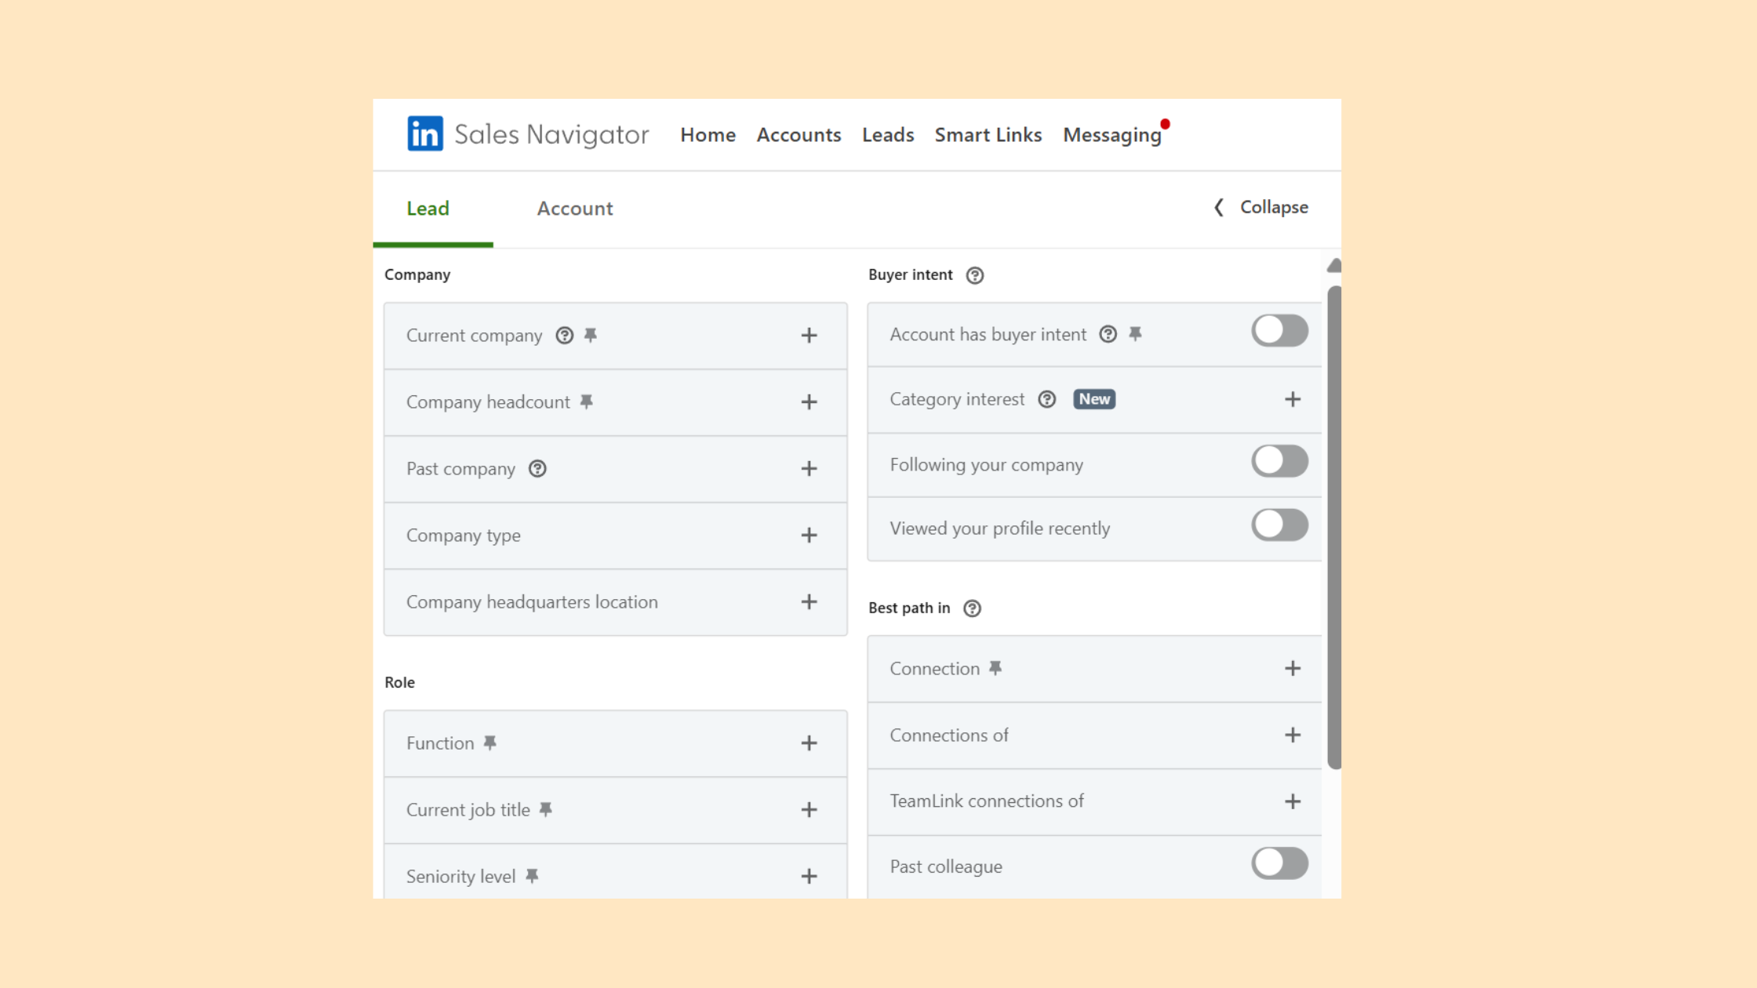Image resolution: width=1757 pixels, height=988 pixels.
Task: Enable Following your company toggle
Action: point(1280,461)
